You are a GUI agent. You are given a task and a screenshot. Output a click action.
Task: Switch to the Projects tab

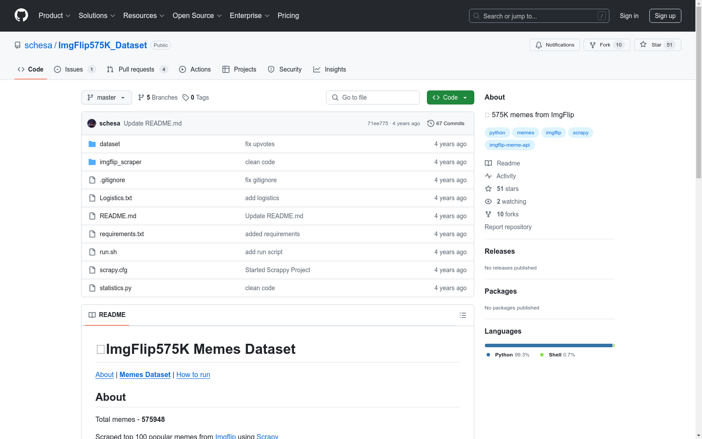pos(239,69)
